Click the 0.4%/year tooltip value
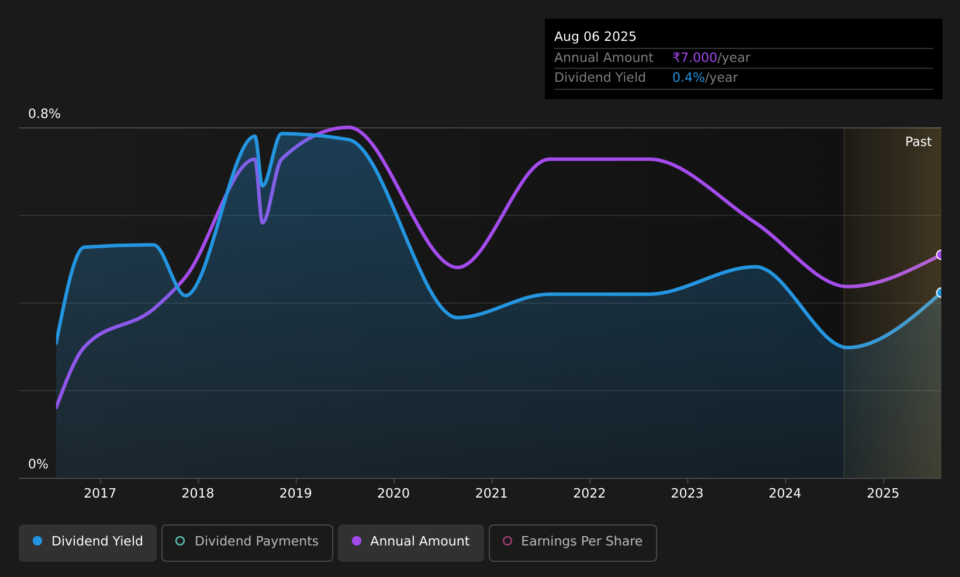Viewport: 960px width, 577px height. [705, 78]
